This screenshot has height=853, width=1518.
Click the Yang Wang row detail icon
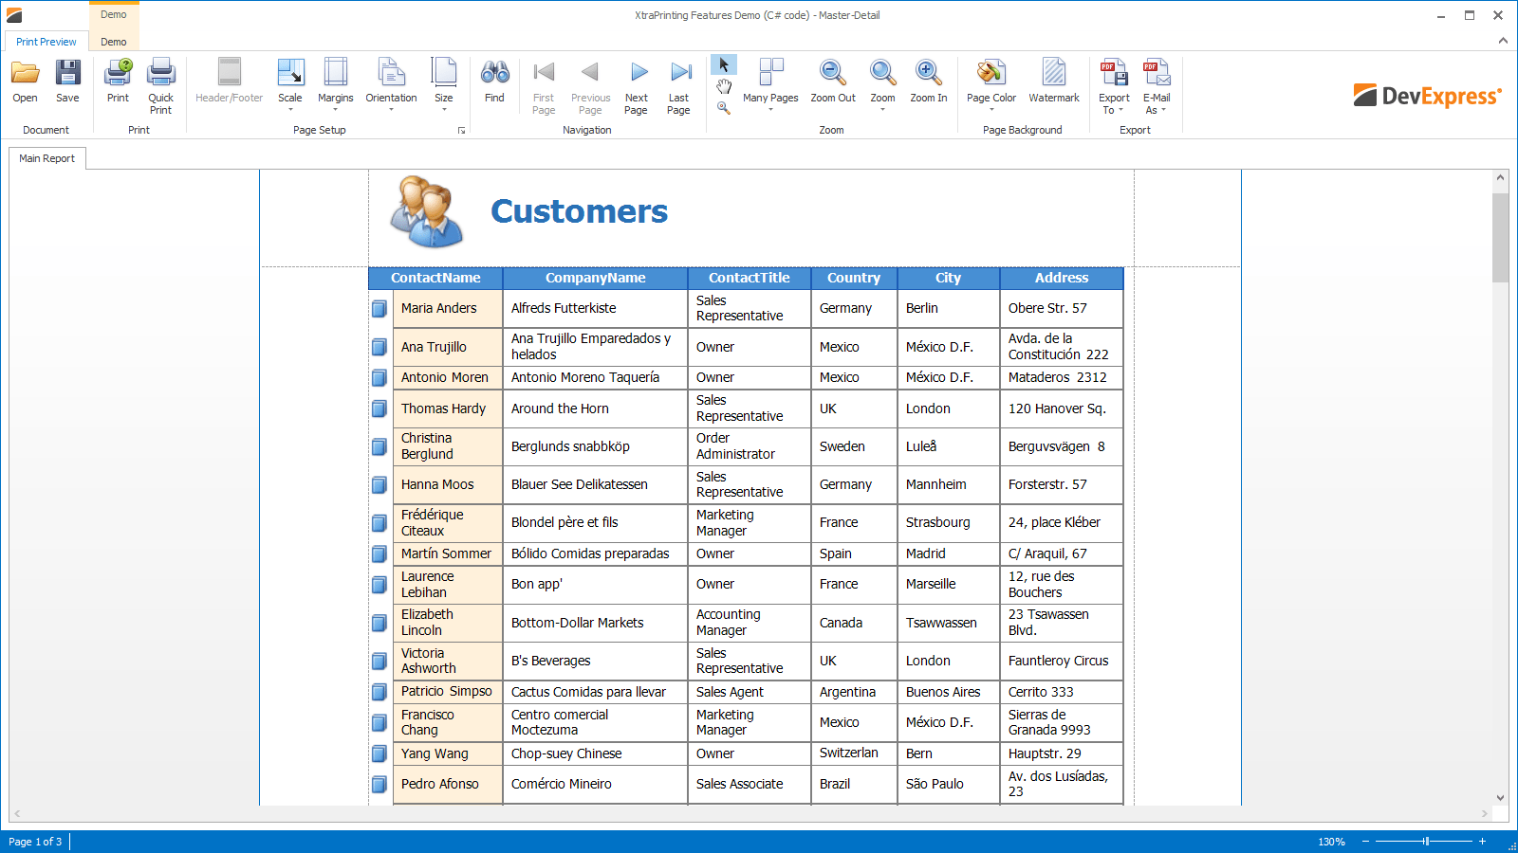click(379, 753)
